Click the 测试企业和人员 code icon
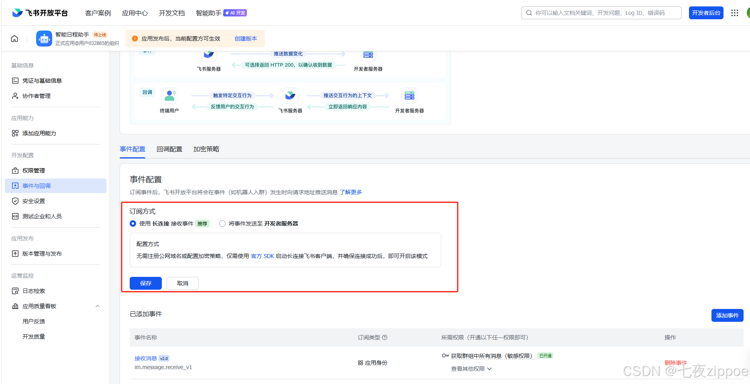This screenshot has height=384, width=750. pyautogui.click(x=15, y=216)
